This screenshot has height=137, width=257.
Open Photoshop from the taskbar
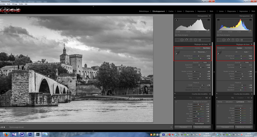(30, 134)
